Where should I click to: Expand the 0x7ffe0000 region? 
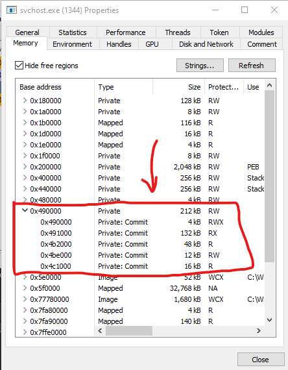click(x=25, y=332)
